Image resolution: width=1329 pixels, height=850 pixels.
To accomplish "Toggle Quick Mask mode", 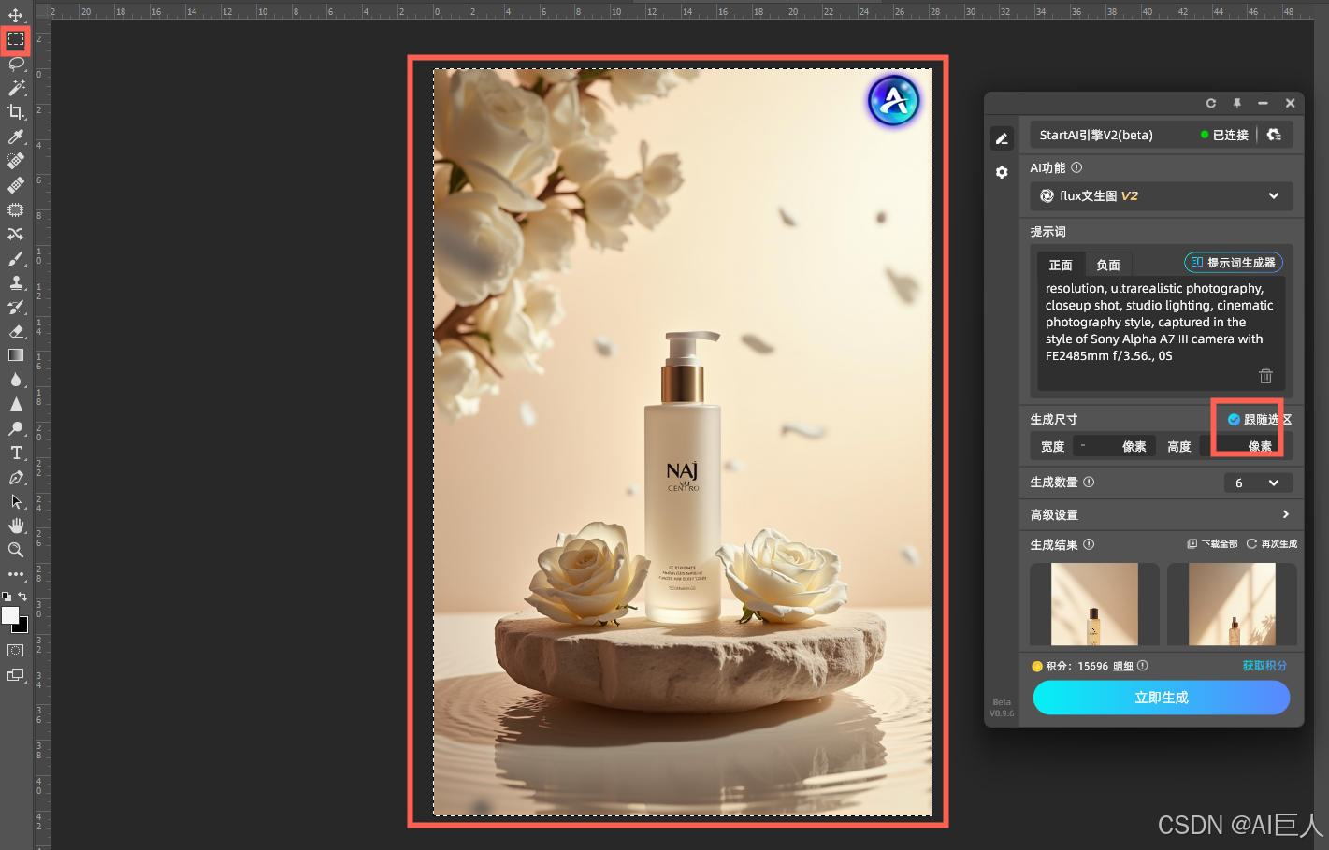I will coord(16,651).
